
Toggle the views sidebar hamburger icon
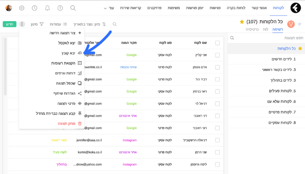click(300, 24)
